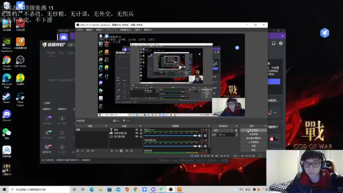Switch to 工作室模式 in OBS
Image resolution: width=343 pixels, height=193 pixels.
tap(253, 142)
